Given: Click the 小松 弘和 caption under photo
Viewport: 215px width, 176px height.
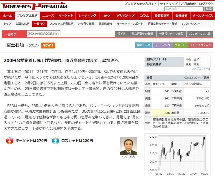Looking at the screenshot, I should (x=128, y=157).
